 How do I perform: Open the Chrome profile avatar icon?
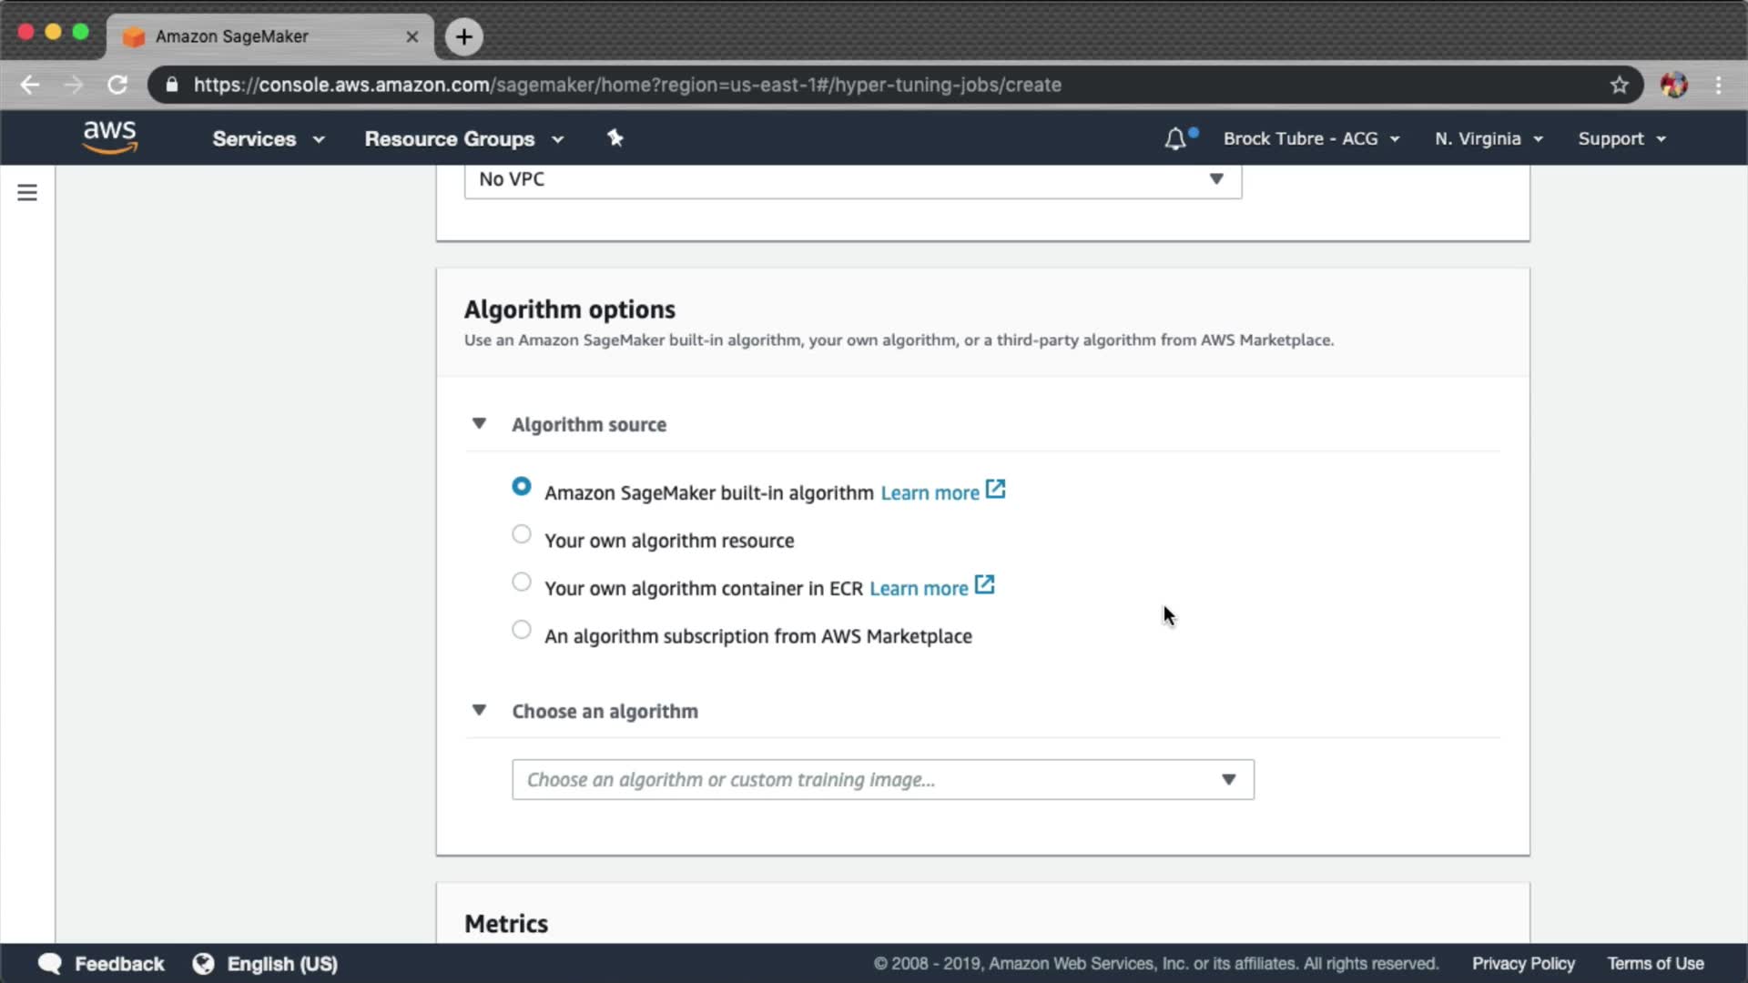tap(1673, 86)
